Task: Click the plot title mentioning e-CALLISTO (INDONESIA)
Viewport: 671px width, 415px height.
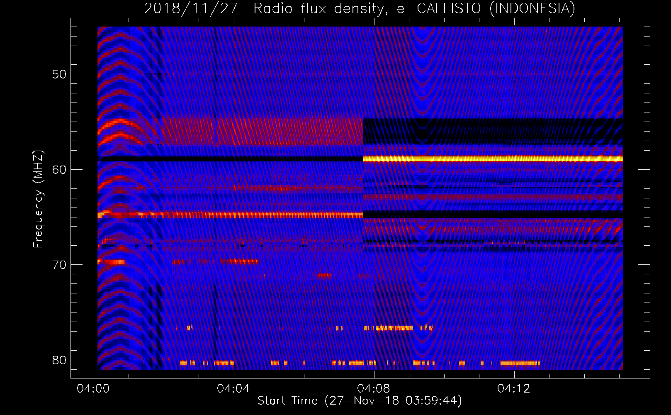Action: coord(360,8)
